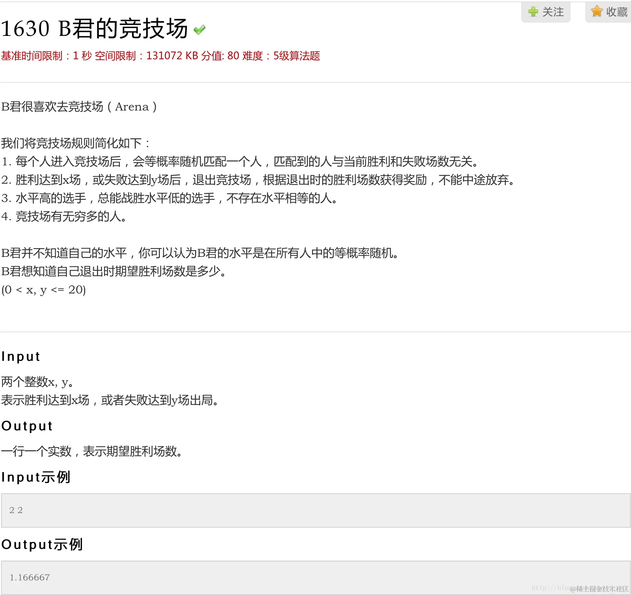Click the constraint text (0 < x, y <= 20)
631x595 pixels.
pos(44,290)
